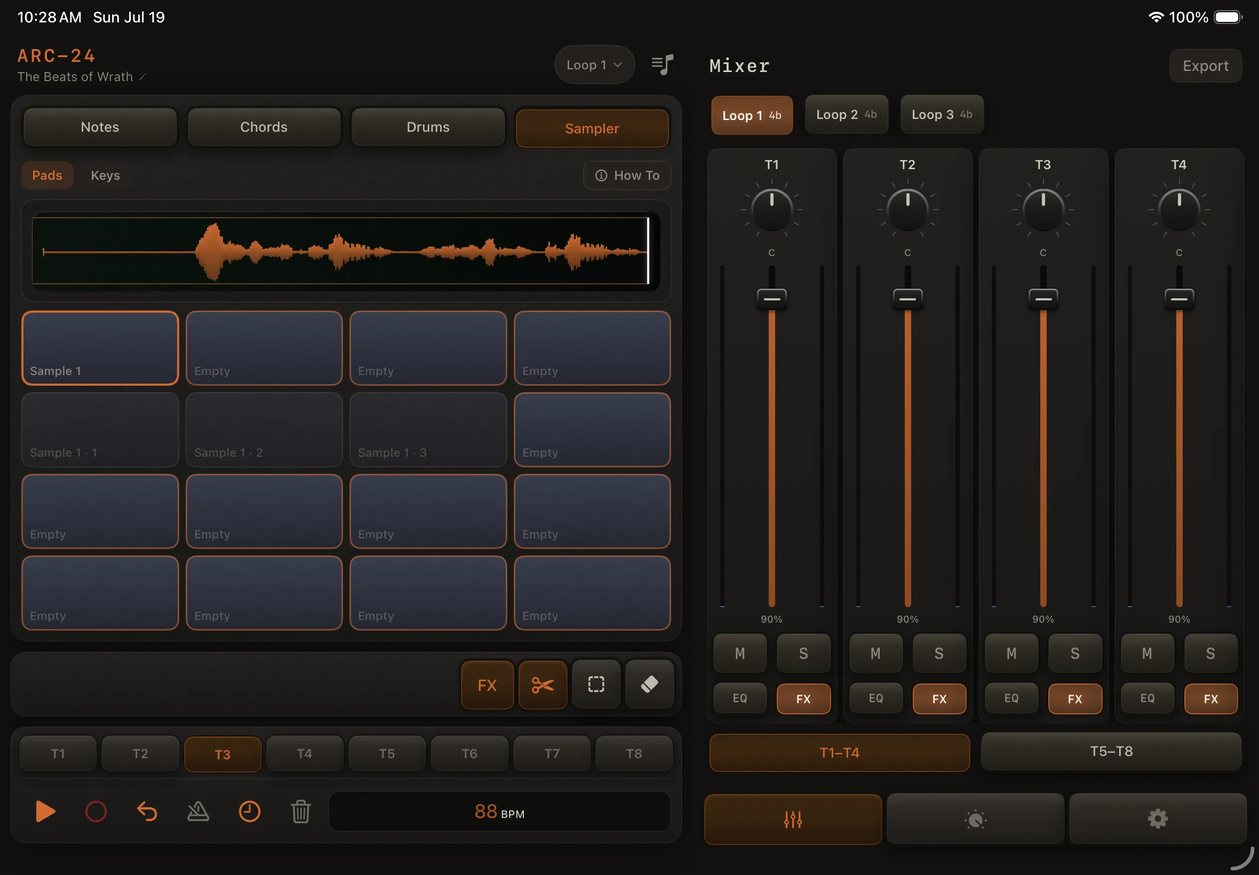This screenshot has height=875, width=1259.
Task: Select the Sampler tab
Action: (592, 128)
